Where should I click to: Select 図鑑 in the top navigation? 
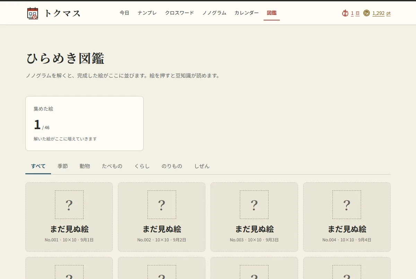(271, 13)
